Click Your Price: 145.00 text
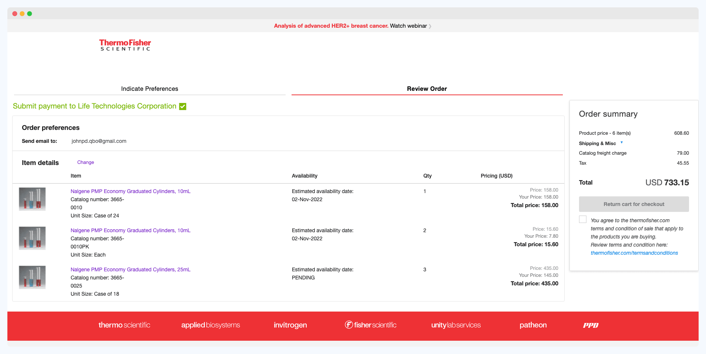 tap(538, 275)
